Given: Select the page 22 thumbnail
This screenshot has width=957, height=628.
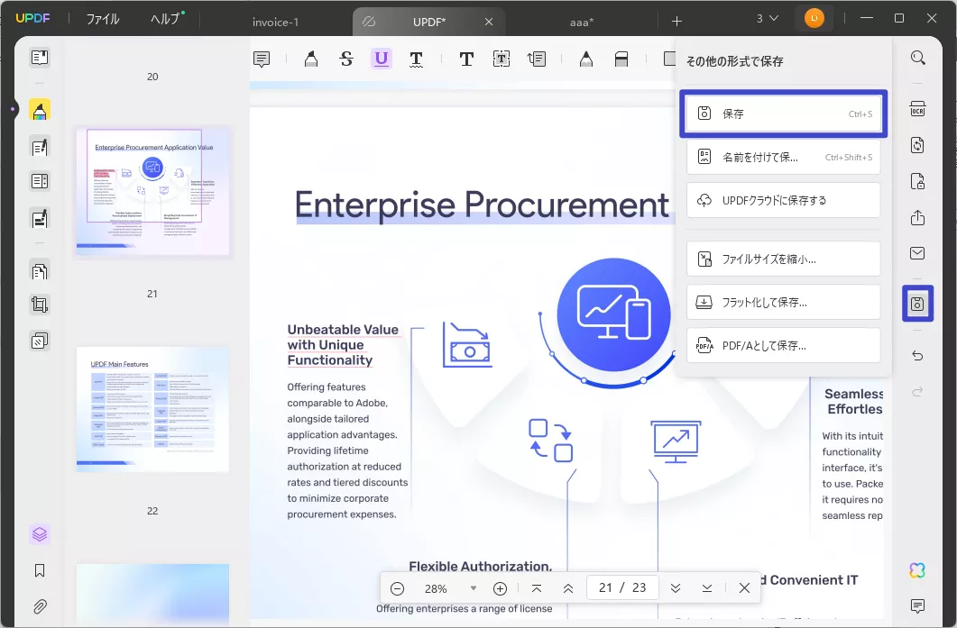Looking at the screenshot, I should [x=152, y=409].
